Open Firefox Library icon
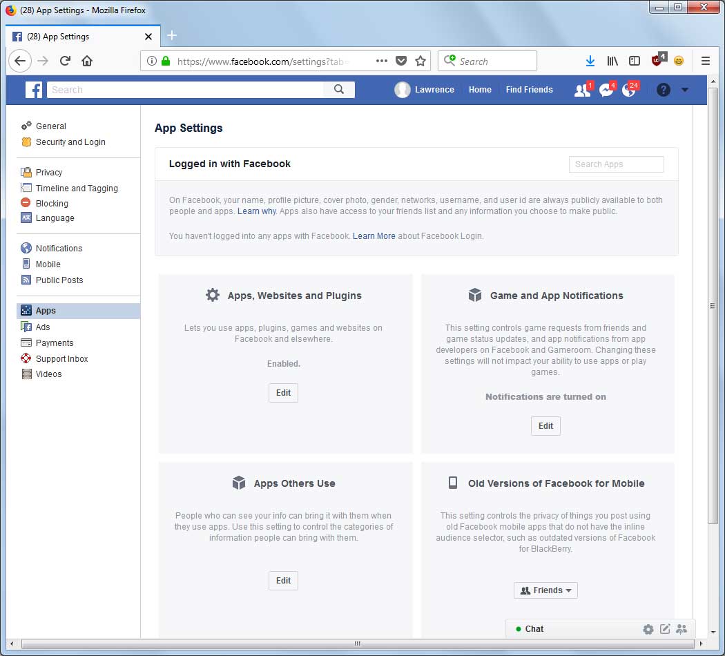 pos(612,61)
